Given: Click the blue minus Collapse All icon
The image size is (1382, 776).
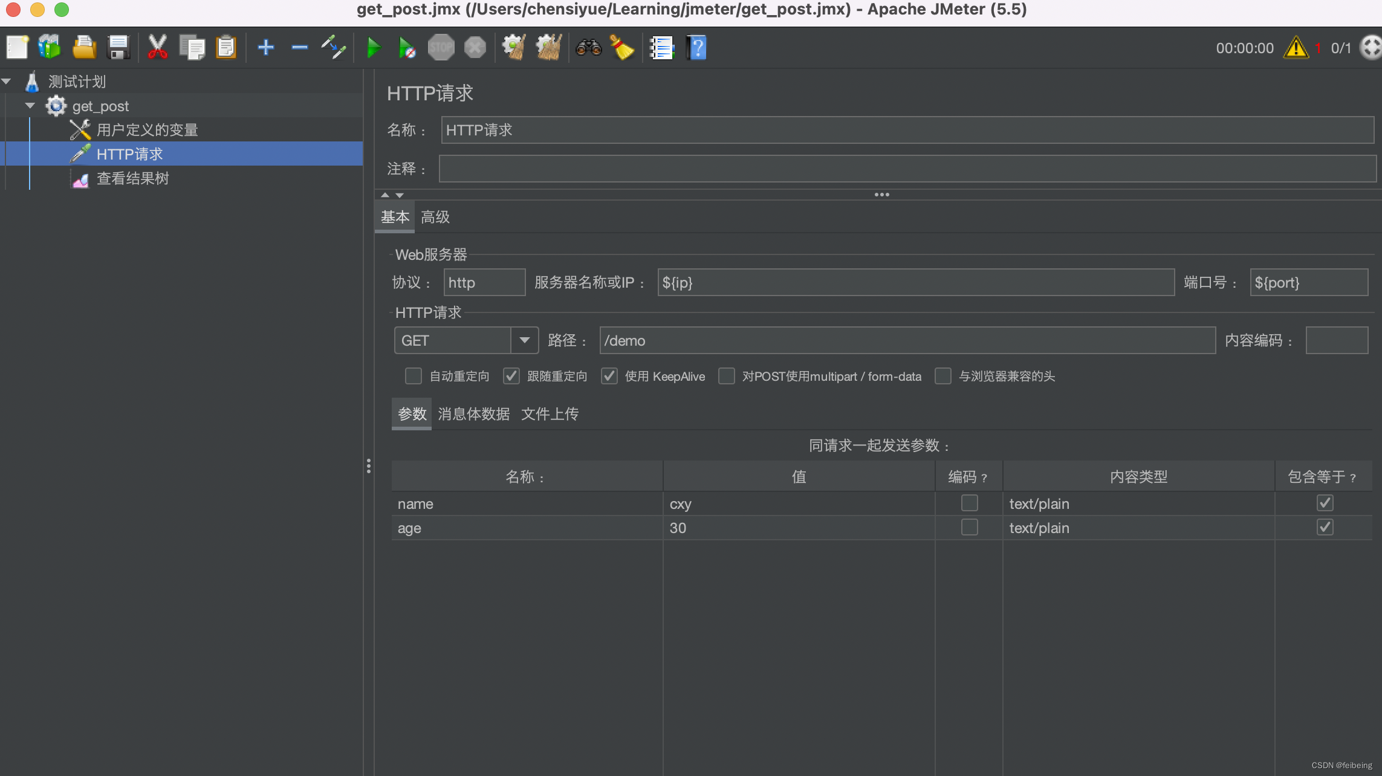Looking at the screenshot, I should (x=299, y=47).
